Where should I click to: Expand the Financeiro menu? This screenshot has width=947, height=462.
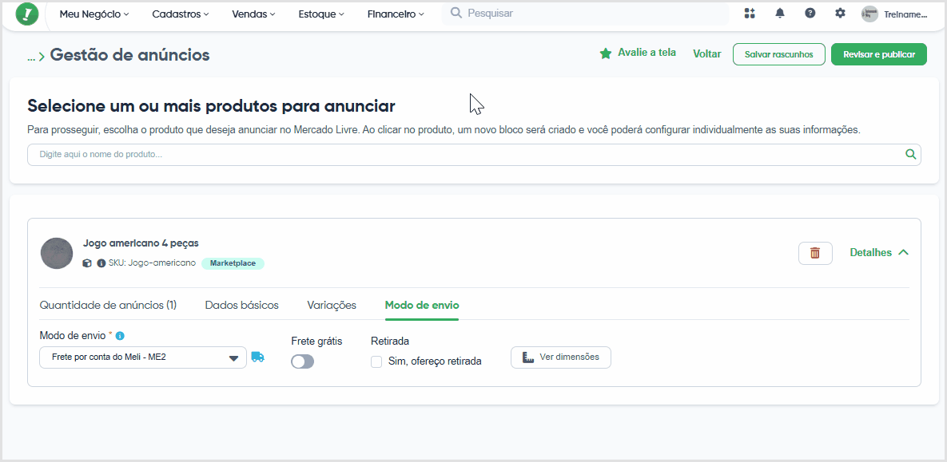[x=396, y=14]
